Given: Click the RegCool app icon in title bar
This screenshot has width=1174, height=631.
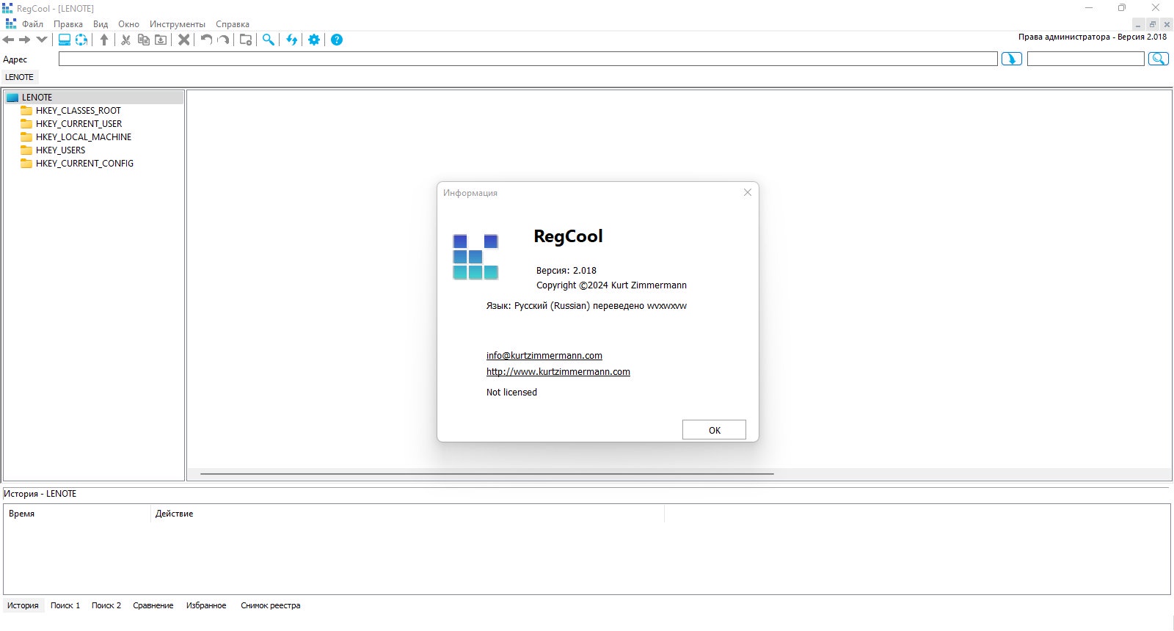Looking at the screenshot, I should [x=7, y=8].
